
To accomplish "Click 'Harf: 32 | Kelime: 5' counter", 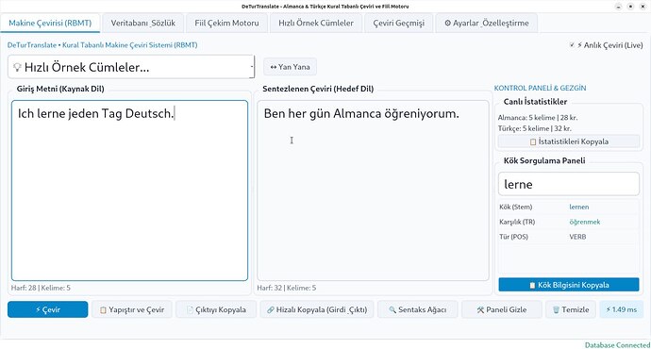I will 287,288.
